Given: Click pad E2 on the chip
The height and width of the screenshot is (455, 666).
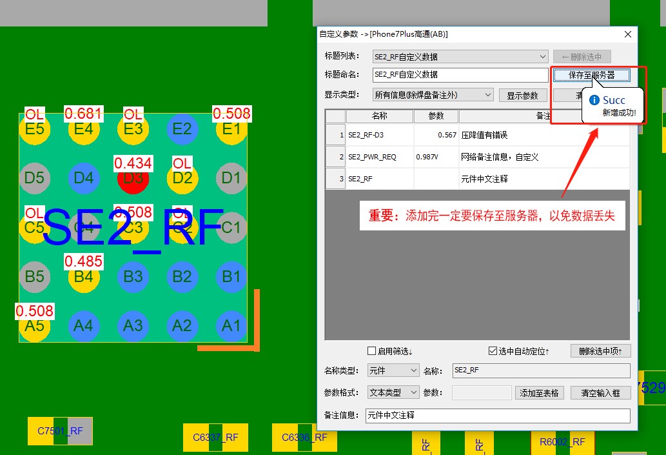Looking at the screenshot, I should tap(182, 129).
